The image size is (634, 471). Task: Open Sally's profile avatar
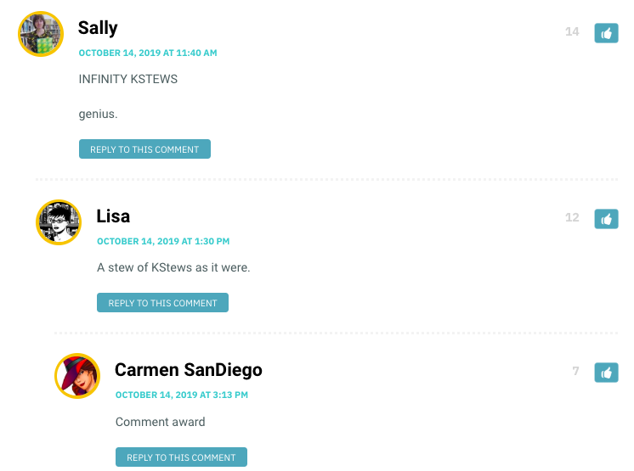pyautogui.click(x=41, y=34)
